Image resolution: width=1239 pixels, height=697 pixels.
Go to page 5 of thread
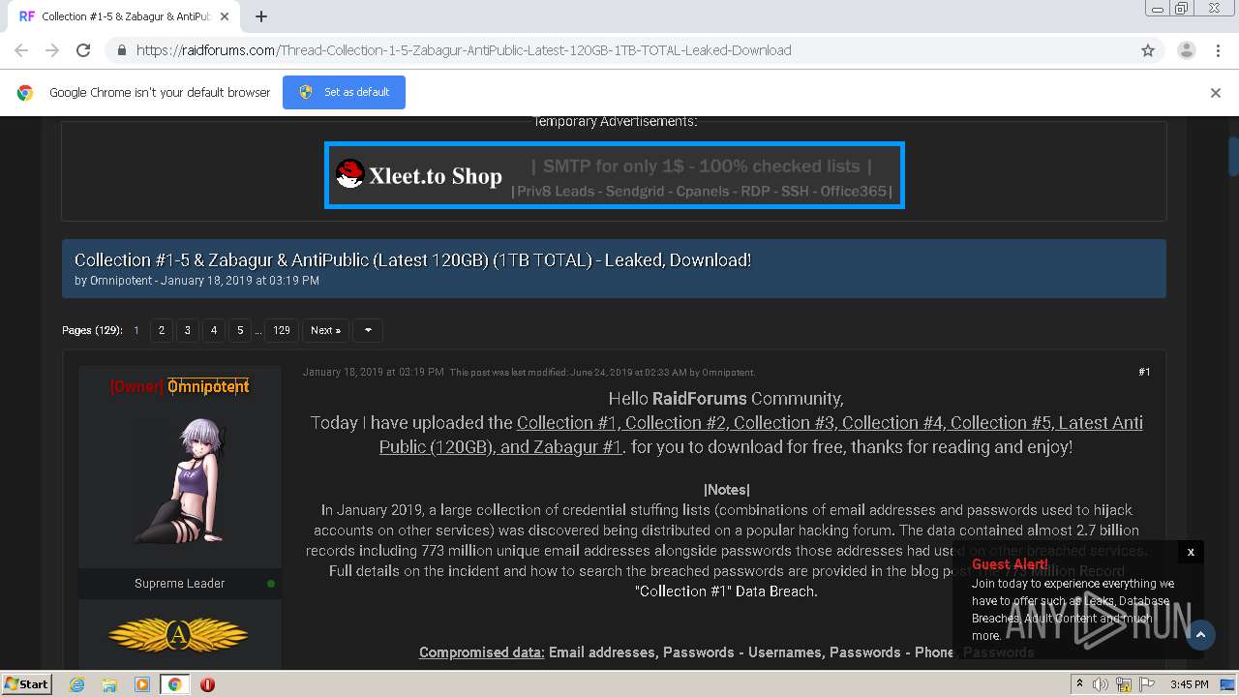240,330
